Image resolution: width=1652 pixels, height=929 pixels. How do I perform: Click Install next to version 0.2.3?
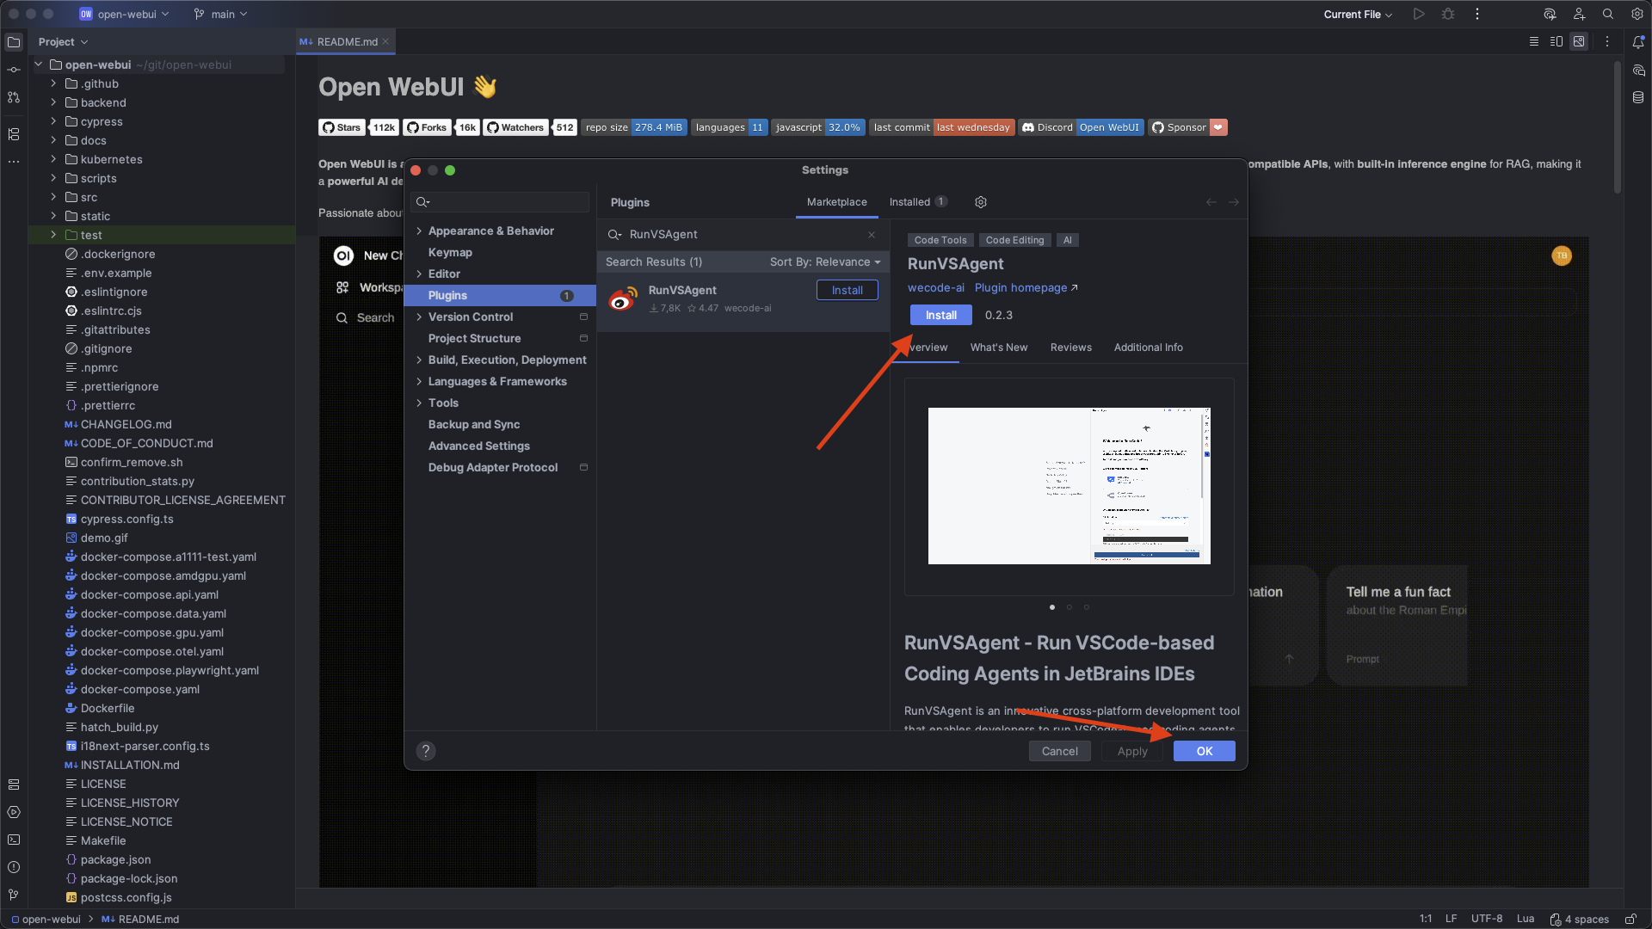(x=941, y=316)
